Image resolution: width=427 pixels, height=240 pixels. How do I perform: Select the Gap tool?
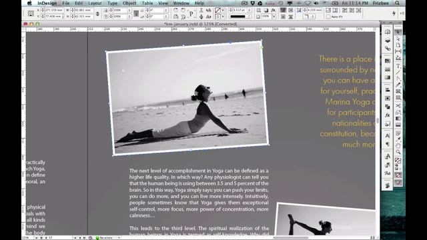(398, 51)
